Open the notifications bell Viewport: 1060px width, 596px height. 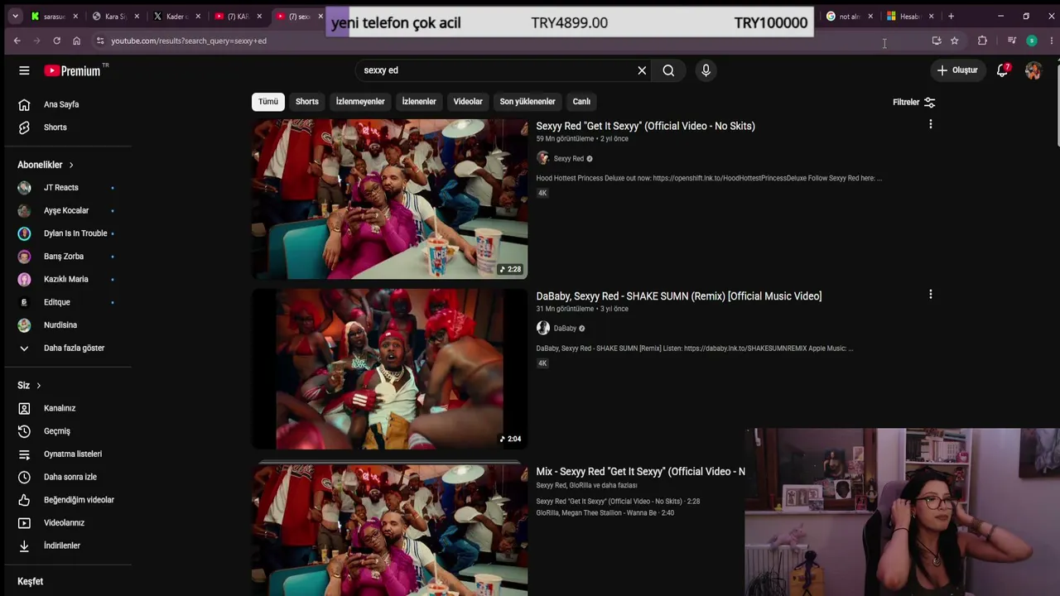[x=1002, y=70]
